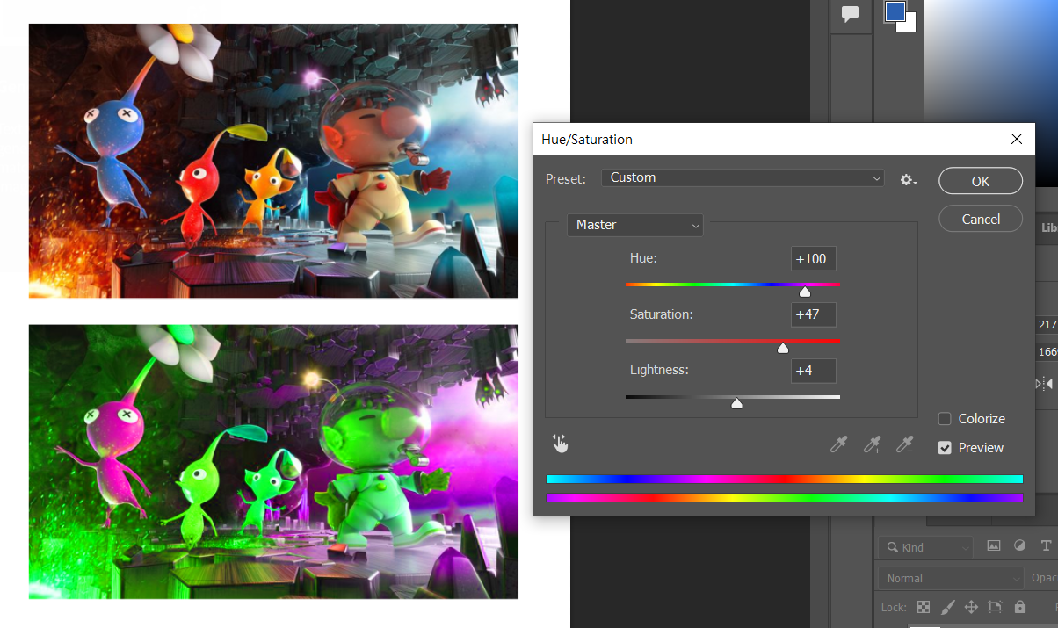Click the upper rainbow color bar
The height and width of the screenshot is (628, 1058).
(785, 480)
